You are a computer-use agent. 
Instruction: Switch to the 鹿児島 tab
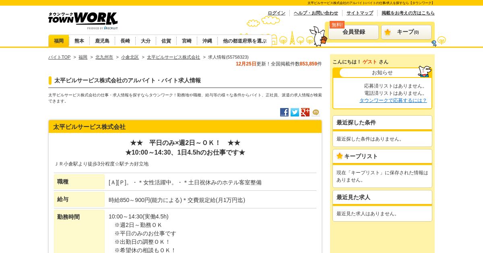(x=102, y=41)
